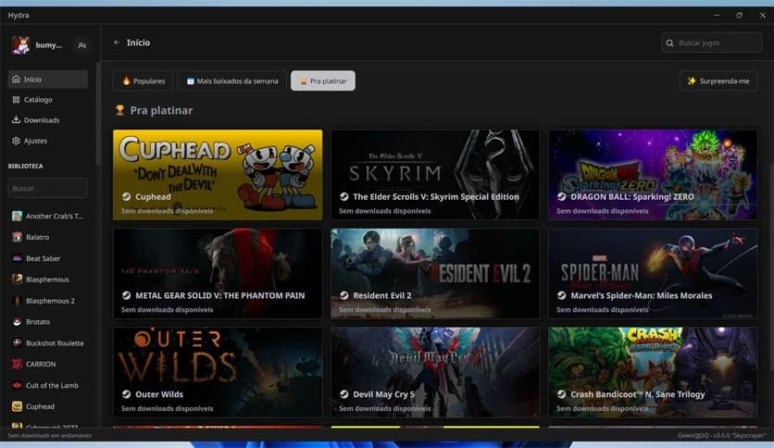The height and width of the screenshot is (448, 774).
Task: Click the Steam icon on Resident Evil 2
Action: [x=344, y=295]
